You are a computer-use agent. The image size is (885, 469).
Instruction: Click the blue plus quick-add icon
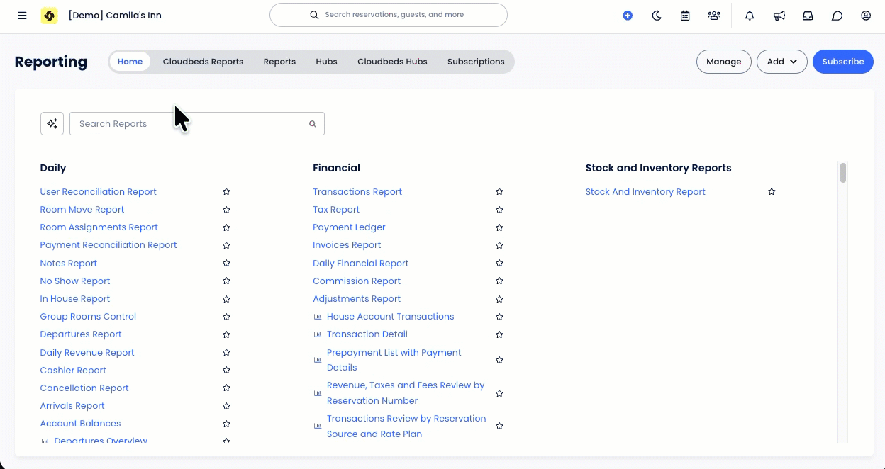tap(628, 16)
